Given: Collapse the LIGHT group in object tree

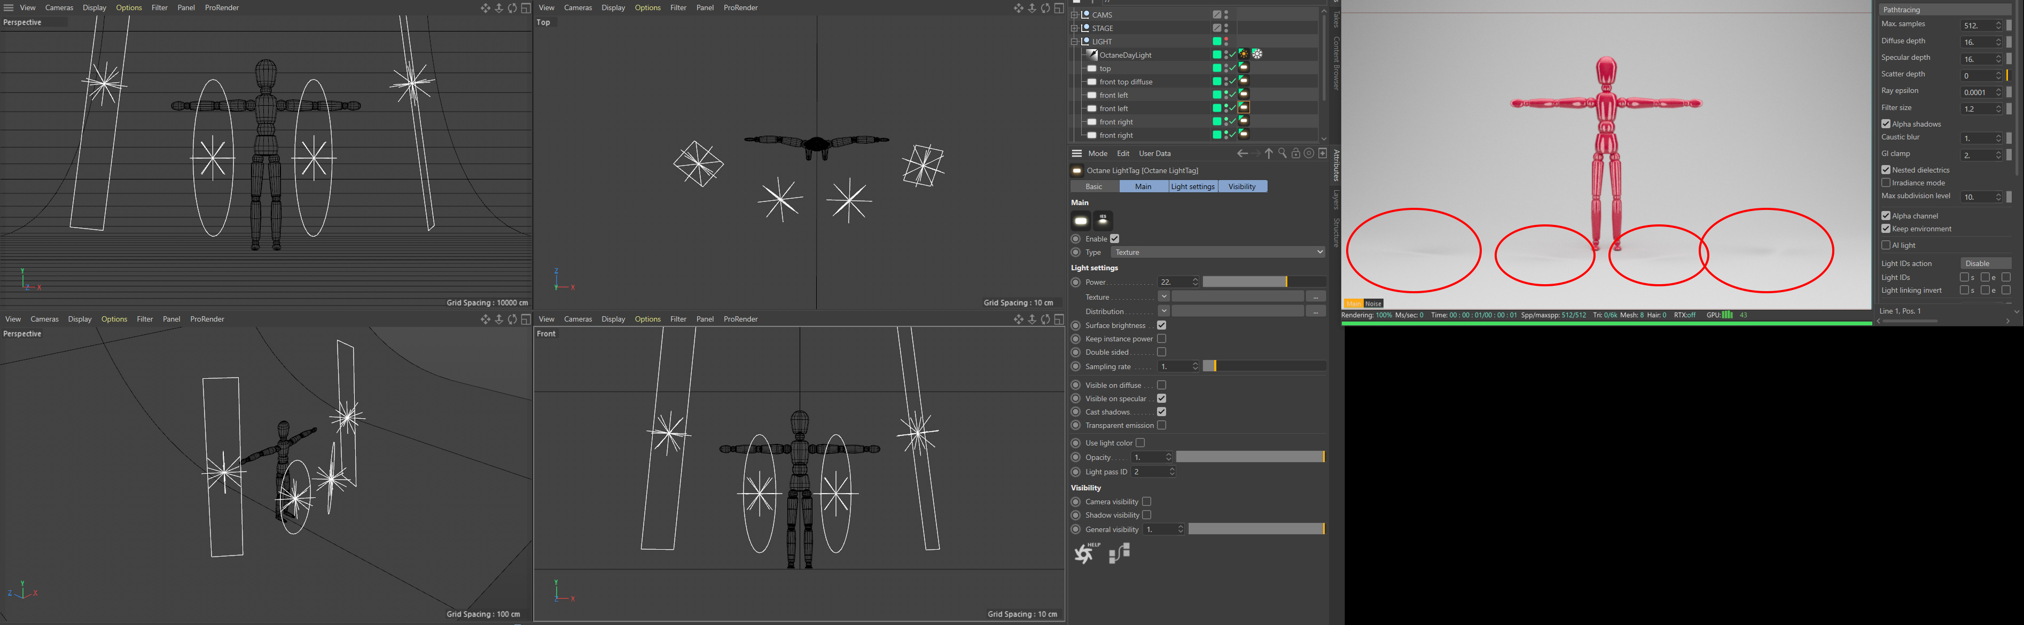Looking at the screenshot, I should click(1074, 42).
